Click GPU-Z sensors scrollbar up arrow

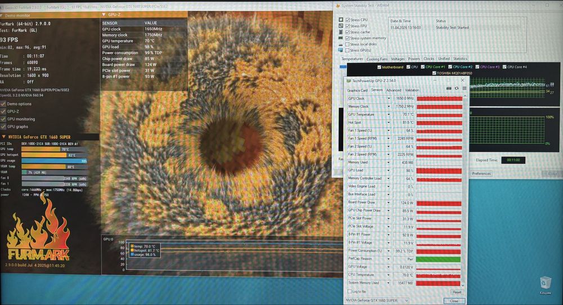(x=465, y=96)
